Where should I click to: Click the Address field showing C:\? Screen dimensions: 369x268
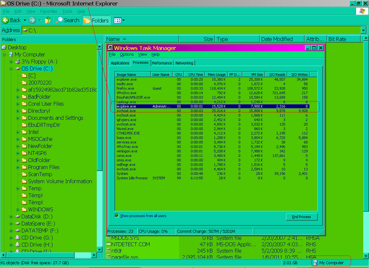191,30
